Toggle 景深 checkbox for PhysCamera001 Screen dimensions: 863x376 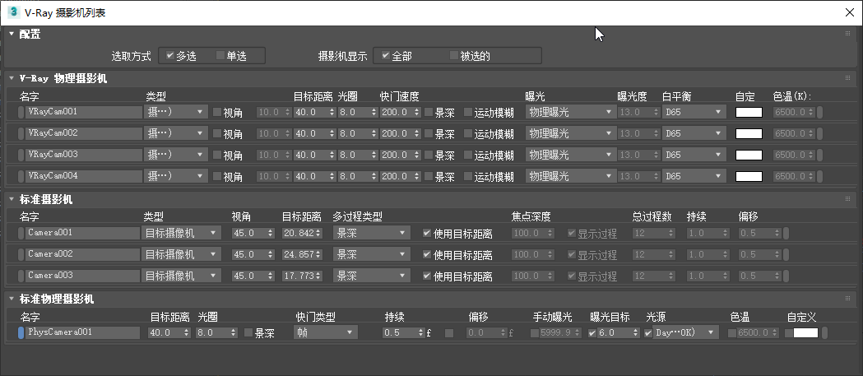(x=248, y=332)
